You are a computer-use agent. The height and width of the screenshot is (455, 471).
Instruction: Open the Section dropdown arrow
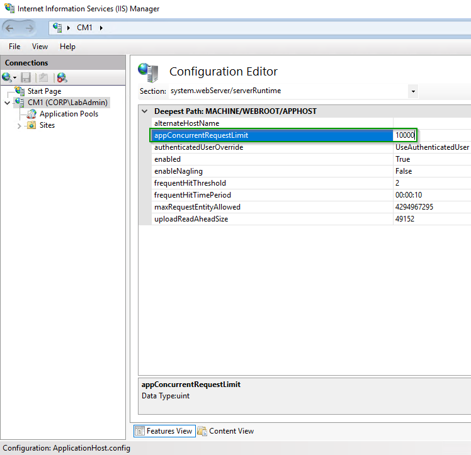point(413,91)
